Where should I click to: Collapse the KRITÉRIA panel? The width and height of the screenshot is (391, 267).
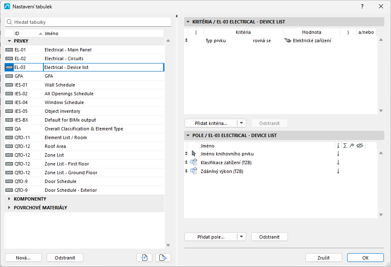pyautogui.click(x=188, y=22)
